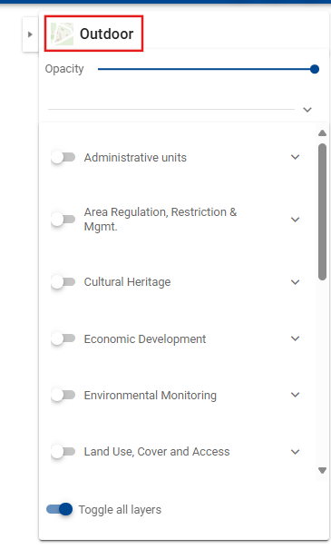Click the Outdoor basemap thumbnail icon
The image size is (331, 549).
[62, 34]
